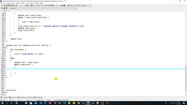The height and width of the screenshot is (105, 187).
Task: Collapse the ara function fold at line 95
Action: tap(5, 47)
